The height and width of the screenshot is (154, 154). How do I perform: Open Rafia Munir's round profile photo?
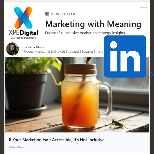(x=12, y=49)
